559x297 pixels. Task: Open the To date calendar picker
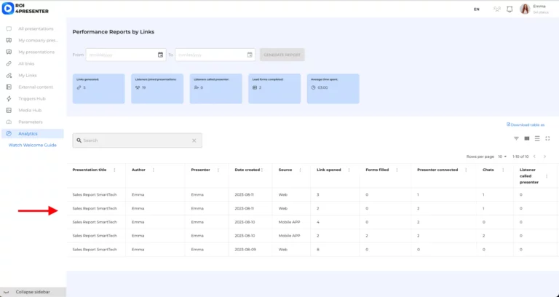[x=250, y=55]
